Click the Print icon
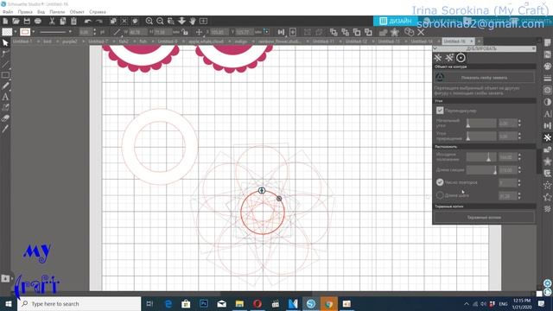Image resolution: width=553 pixels, height=311 pixels. [x=38, y=21]
